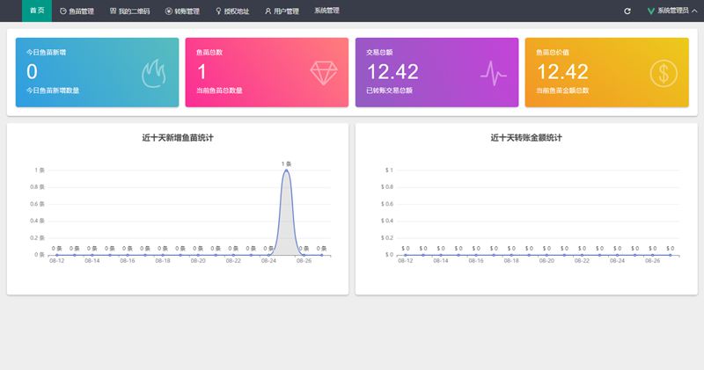This screenshot has height=370, width=704.
Task: Click the dollar coin icon on 鱼苗总价值 card
Action: [664, 73]
